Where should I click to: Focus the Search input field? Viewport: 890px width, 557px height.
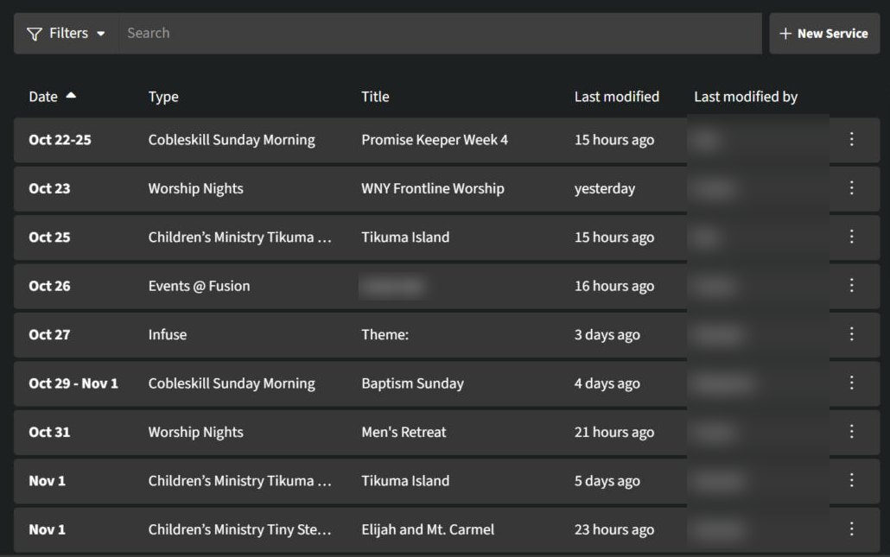pos(440,34)
